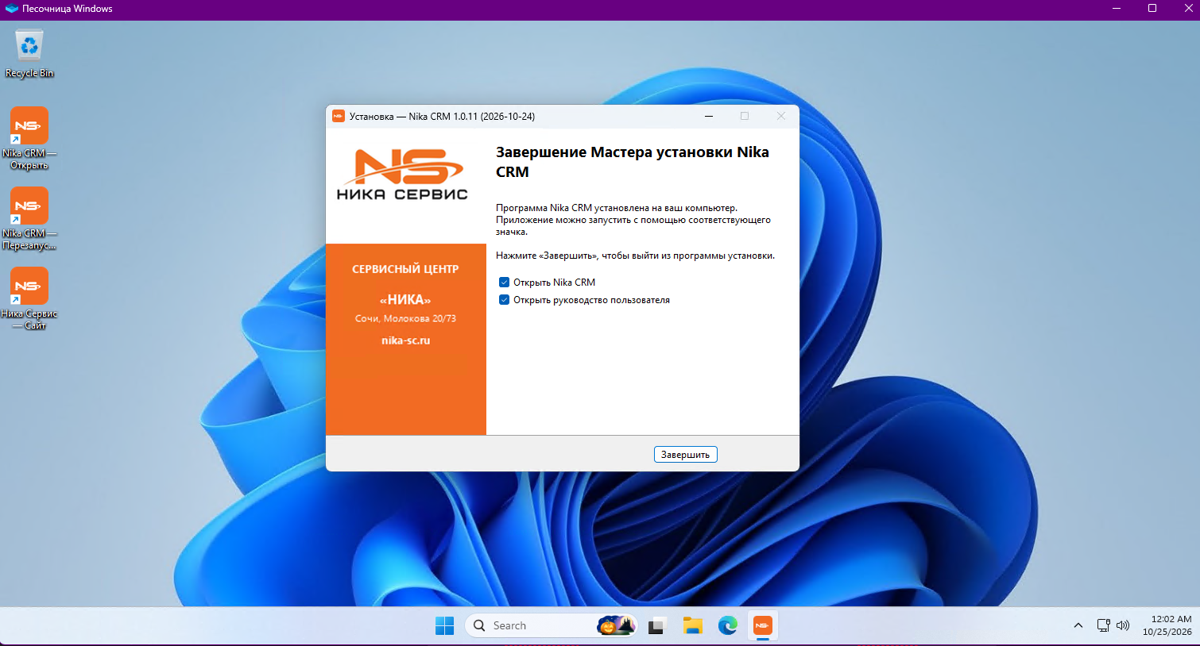Click the СЕРВИСНЫЙ ЦЕНТР text
This screenshot has height=646, width=1200.
click(x=405, y=269)
